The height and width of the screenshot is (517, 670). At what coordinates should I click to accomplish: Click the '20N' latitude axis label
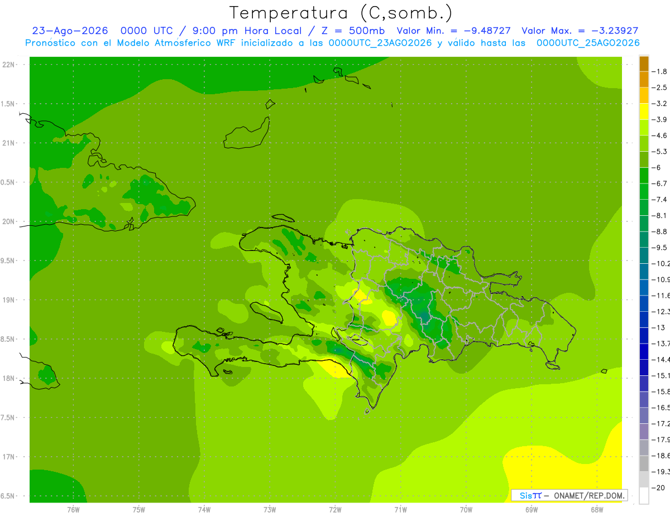(8, 221)
